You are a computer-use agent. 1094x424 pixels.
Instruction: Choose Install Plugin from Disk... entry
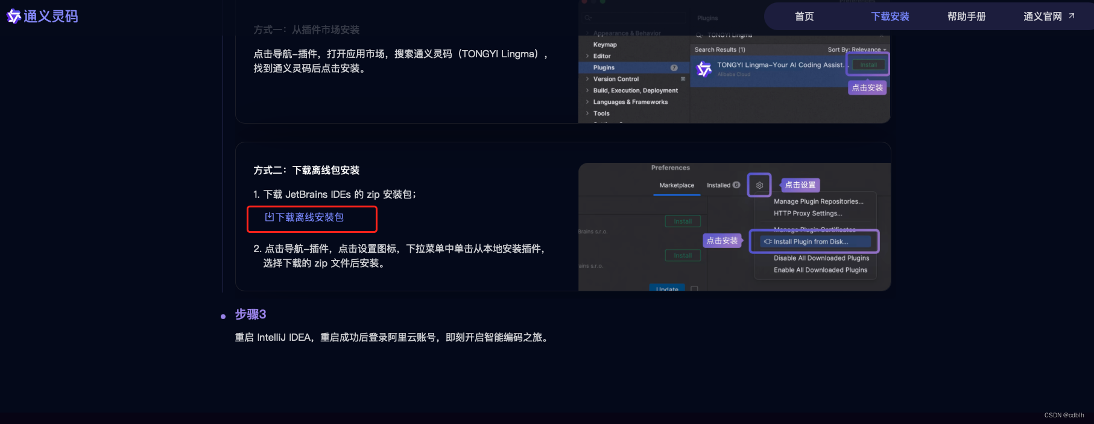pos(815,241)
